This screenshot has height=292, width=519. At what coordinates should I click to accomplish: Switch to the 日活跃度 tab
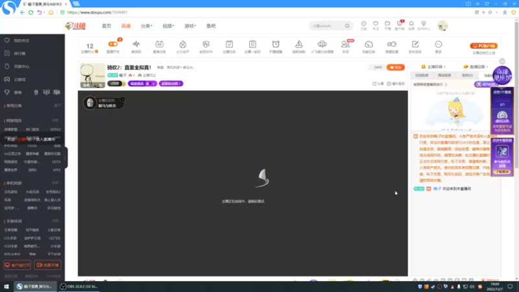point(422,75)
